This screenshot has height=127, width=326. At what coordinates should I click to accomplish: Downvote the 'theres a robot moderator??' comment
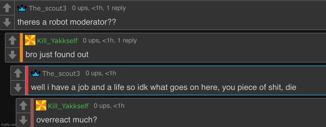(x=7, y=22)
